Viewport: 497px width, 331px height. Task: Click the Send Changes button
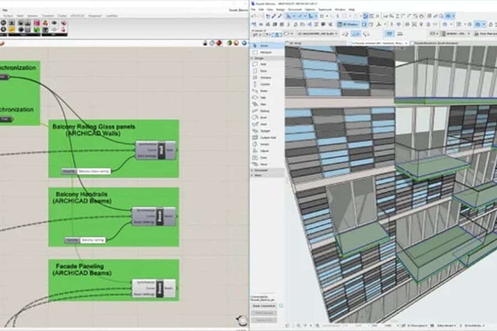[x=264, y=313]
